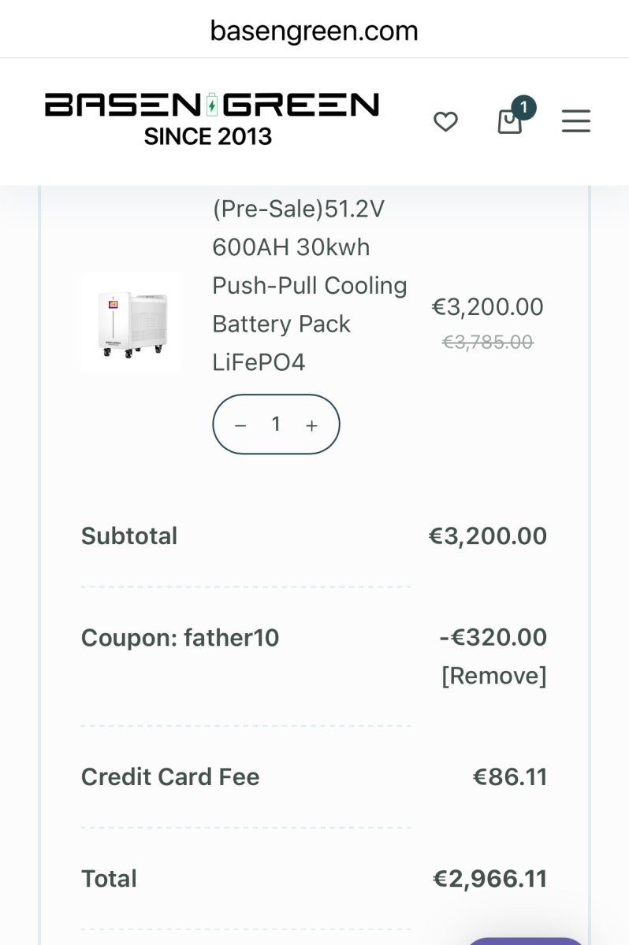Open the hamburger navigation menu

click(x=575, y=121)
